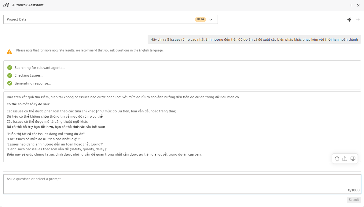Open the sparkle prompt suggestions icon
364x207 pixels.
[349, 20]
